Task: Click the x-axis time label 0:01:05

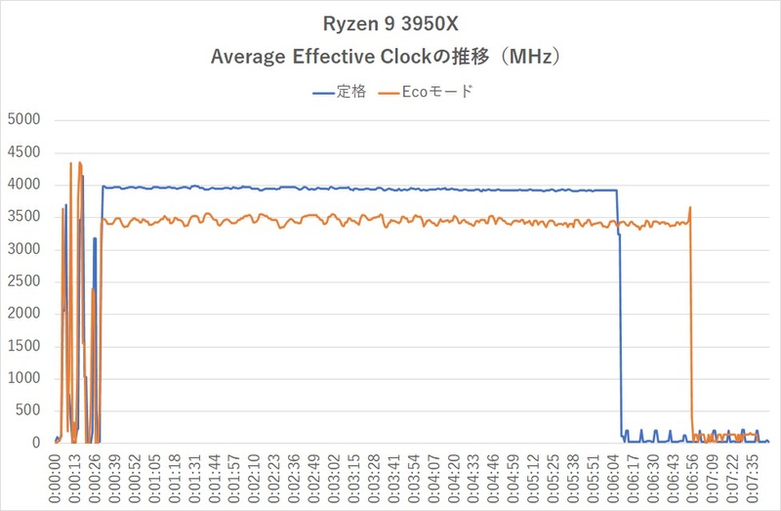Action: click(154, 479)
